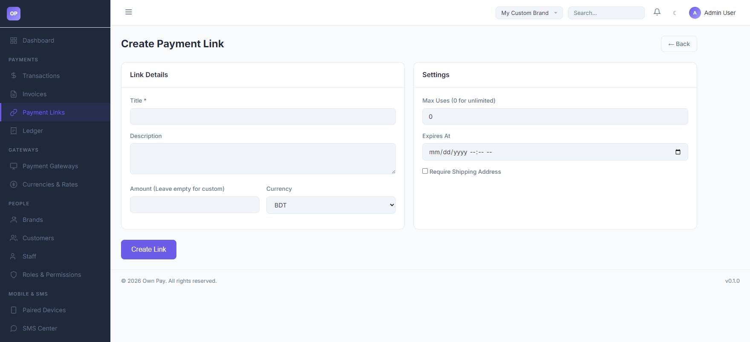Viewport: 750px width, 342px height.
Task: Click the OP logo icon
Action: click(x=14, y=14)
